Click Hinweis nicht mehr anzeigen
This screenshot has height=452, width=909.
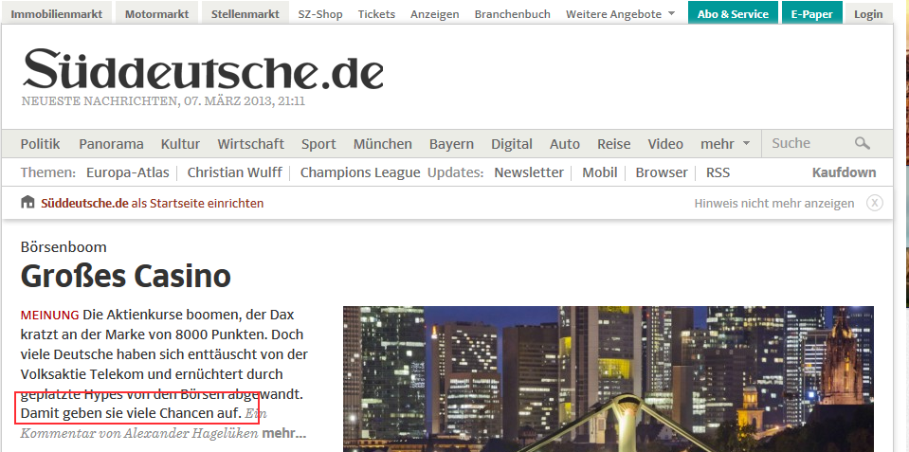click(773, 204)
